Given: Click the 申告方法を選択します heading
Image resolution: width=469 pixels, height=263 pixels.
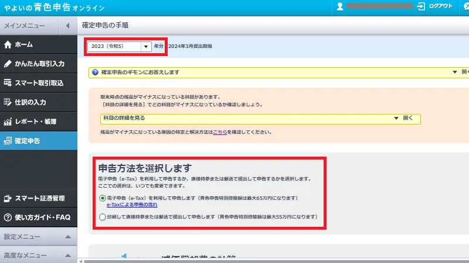Looking at the screenshot, I should click(145, 168).
